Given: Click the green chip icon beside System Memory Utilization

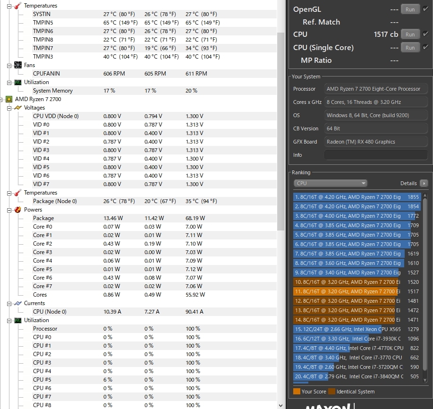Looking at the screenshot, I should tap(17, 82).
